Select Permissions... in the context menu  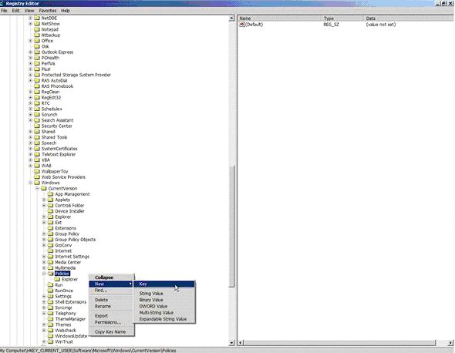click(111, 322)
